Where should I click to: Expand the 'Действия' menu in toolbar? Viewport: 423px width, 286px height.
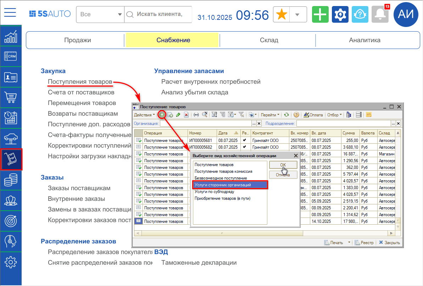144,115
